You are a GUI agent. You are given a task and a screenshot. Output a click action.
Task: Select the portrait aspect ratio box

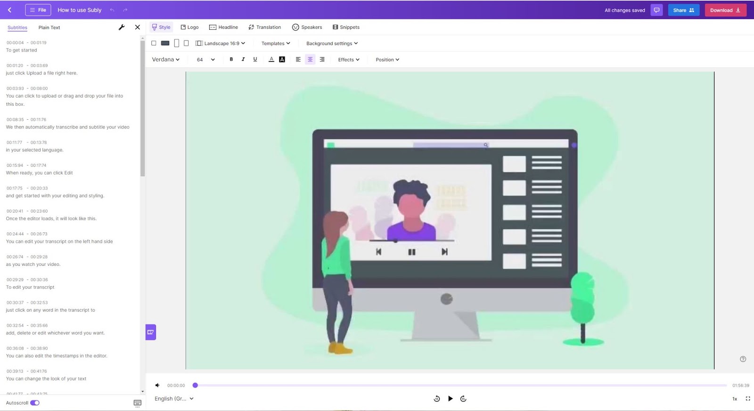[177, 43]
